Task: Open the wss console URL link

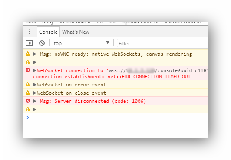Action: 158,70
